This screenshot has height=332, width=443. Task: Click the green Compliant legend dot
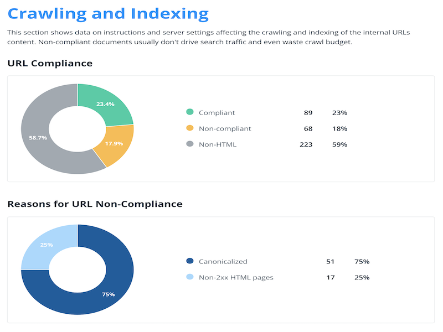tap(190, 112)
